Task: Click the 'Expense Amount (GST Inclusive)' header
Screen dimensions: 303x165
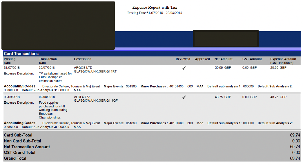Action: [x=283, y=61]
